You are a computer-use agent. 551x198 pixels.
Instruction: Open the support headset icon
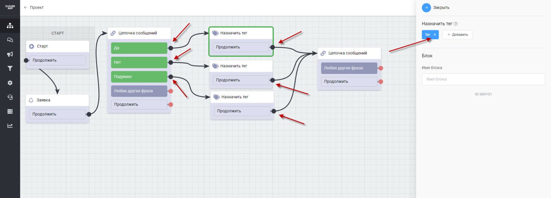(10, 97)
